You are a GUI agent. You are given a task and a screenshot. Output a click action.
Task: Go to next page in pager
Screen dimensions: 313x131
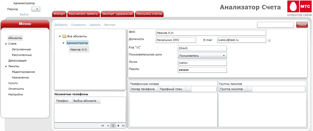pos(118,126)
